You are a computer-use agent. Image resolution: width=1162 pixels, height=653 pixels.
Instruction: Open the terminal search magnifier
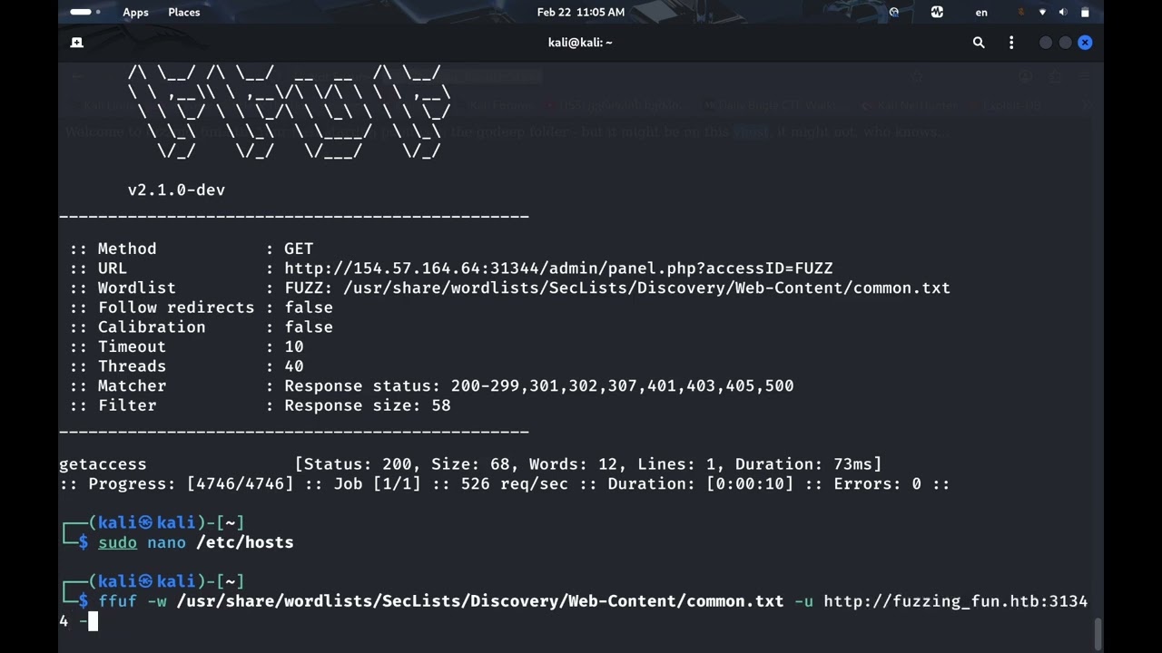pyautogui.click(x=979, y=43)
